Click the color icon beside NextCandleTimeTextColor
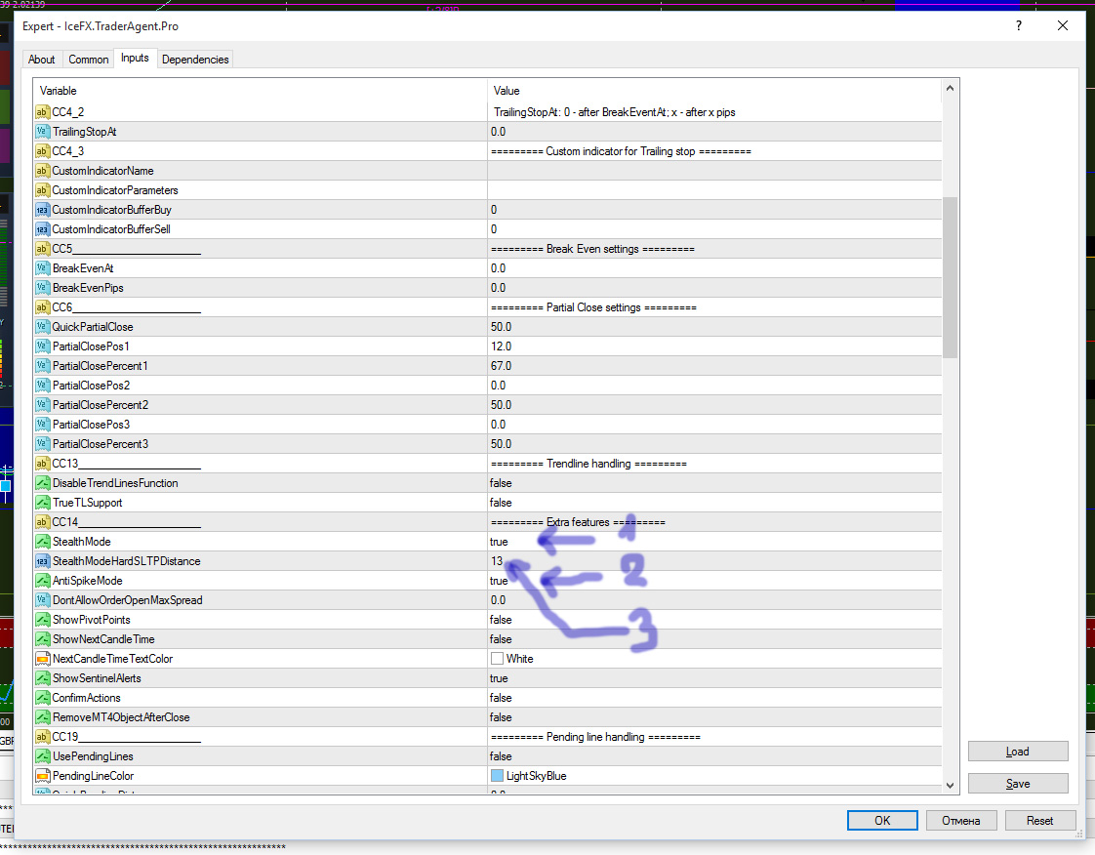Viewport: 1095px width, 855px height. click(43, 659)
